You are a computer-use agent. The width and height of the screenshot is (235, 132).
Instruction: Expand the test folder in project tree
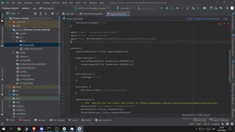click(10, 98)
